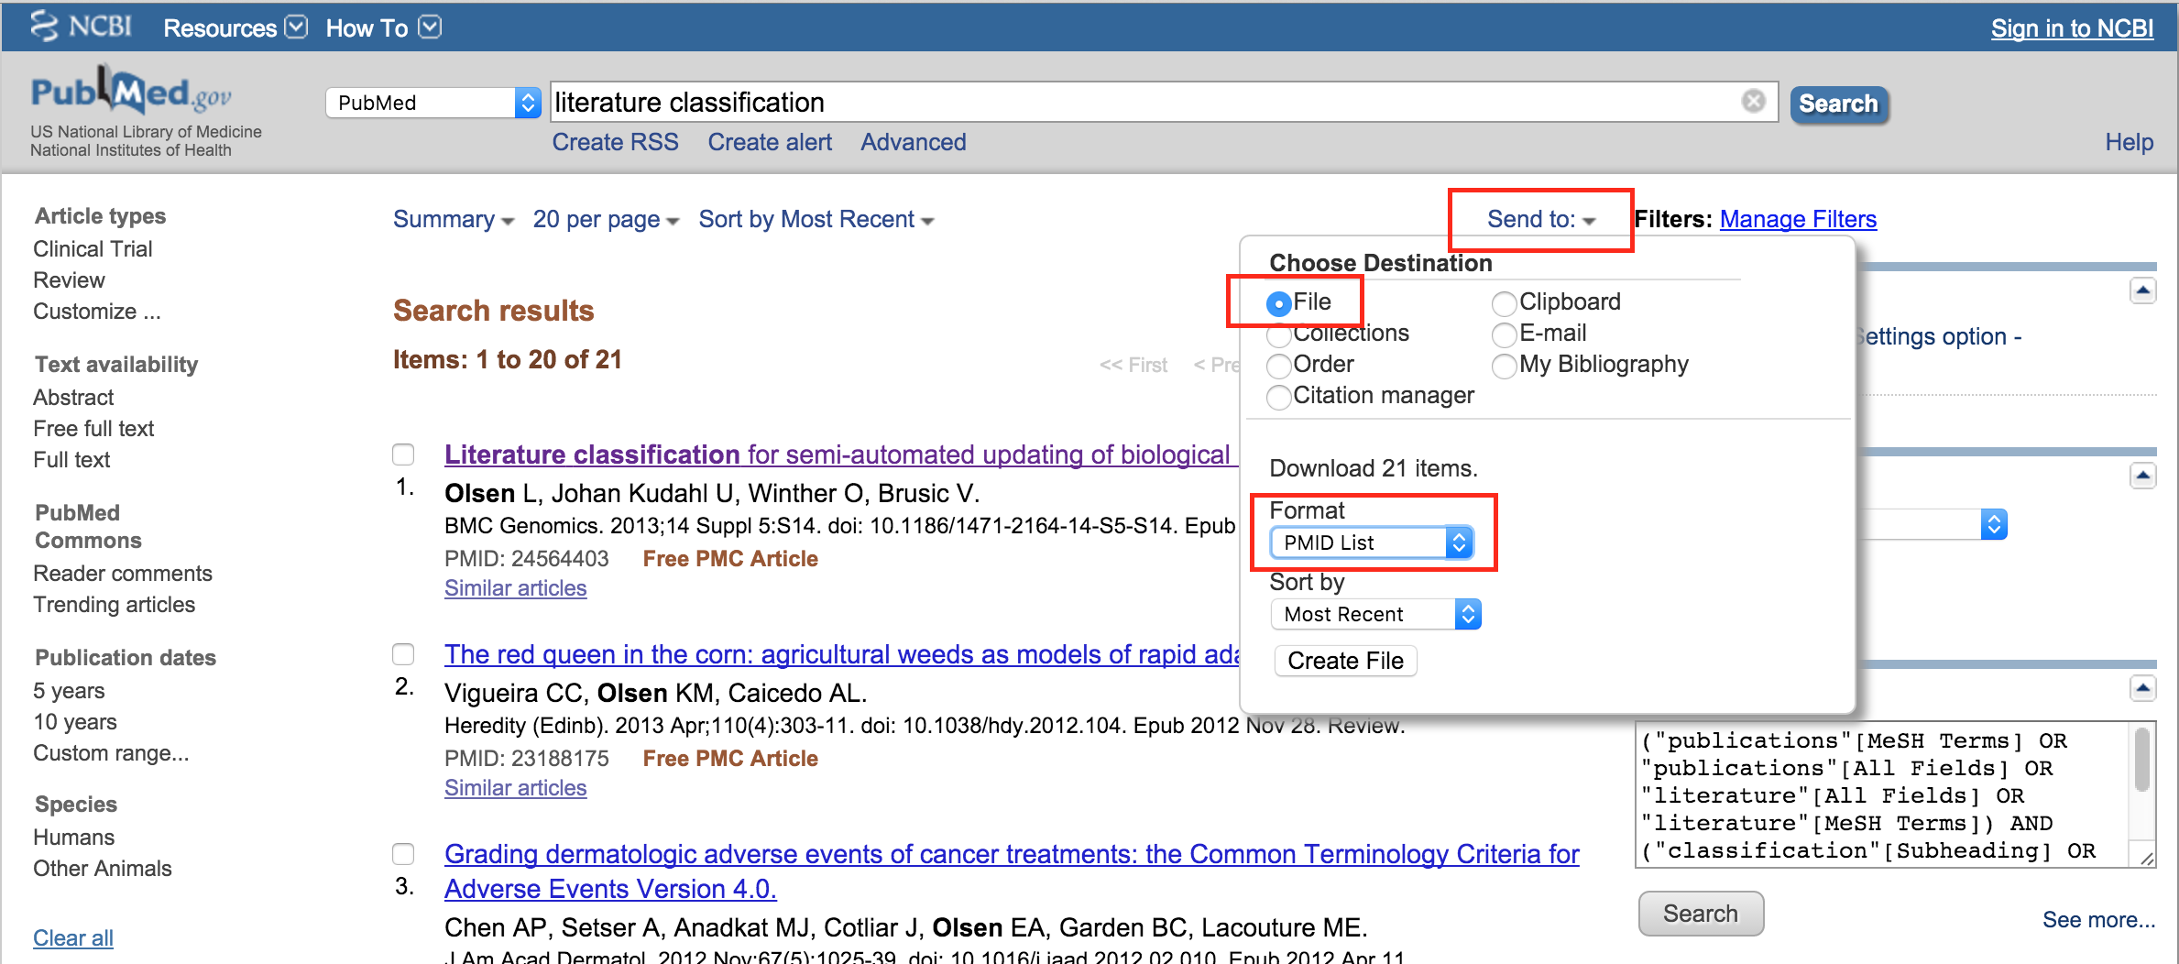Screen dimensions: 2179x964
Task: Open the Help link
Action: coord(2129,142)
